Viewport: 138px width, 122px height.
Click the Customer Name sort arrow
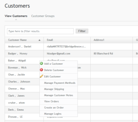tap(39, 40)
